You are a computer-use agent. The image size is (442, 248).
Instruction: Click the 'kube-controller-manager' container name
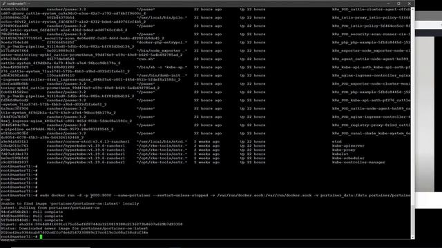[x=358, y=163]
